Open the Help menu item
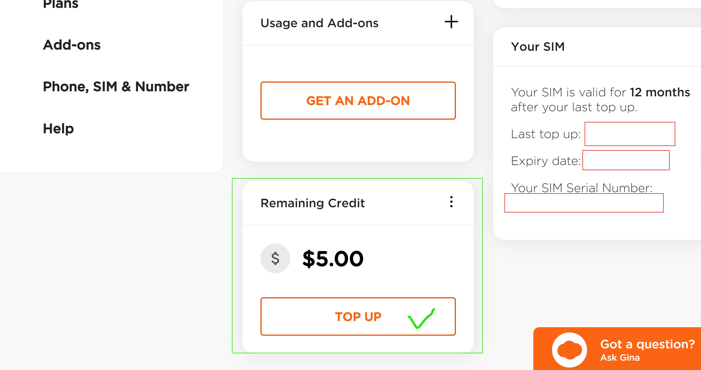The width and height of the screenshot is (701, 370). point(58,128)
